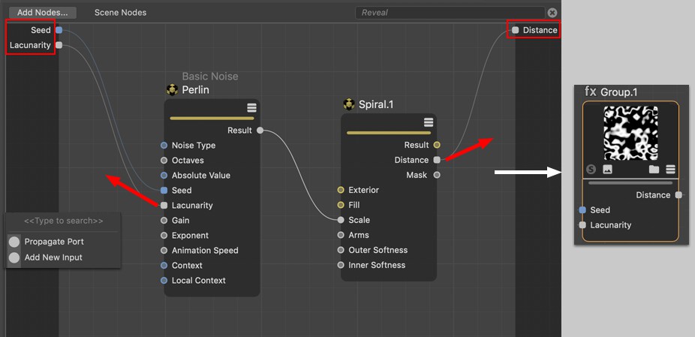Click the Group.1 noise preview thumbnail
The width and height of the screenshot is (695, 337).
[x=630, y=132]
